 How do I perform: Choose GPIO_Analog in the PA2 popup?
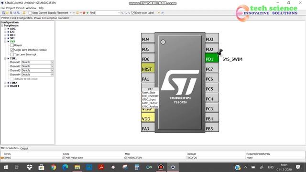[x=150, y=107]
